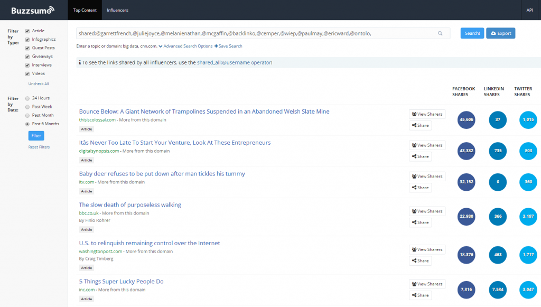View Sharers for the baby deer article
Screen dimensions: 541x307
pos(427,176)
